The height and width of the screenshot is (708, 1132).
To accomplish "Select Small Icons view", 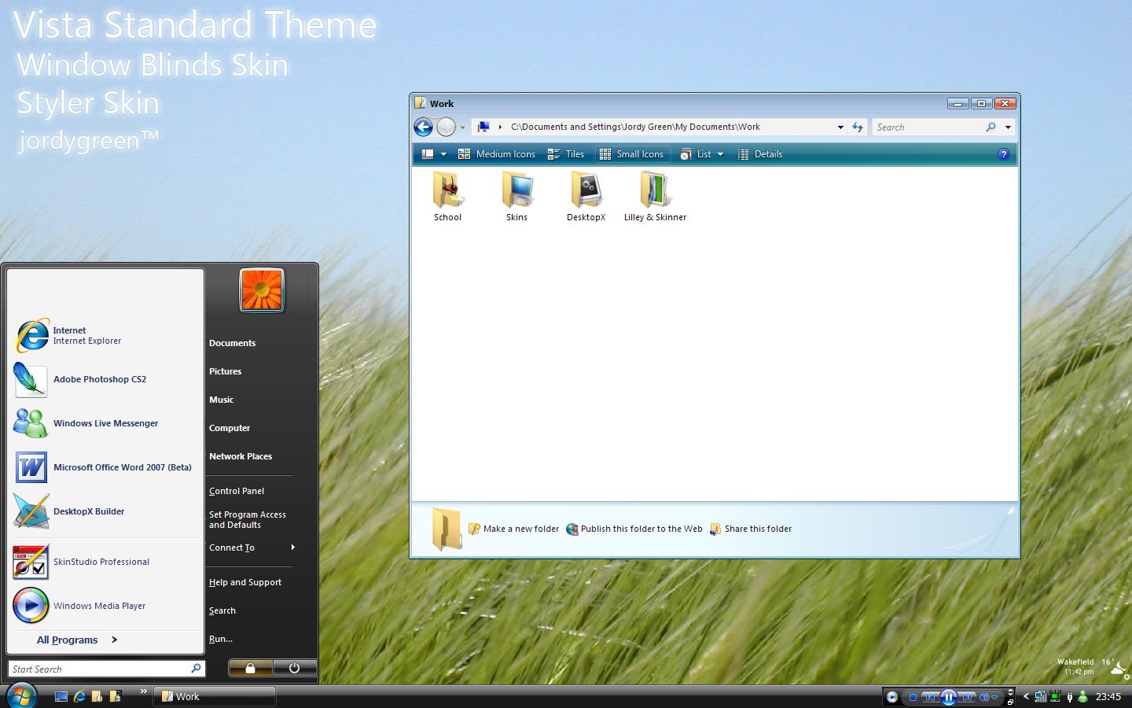I will (633, 154).
